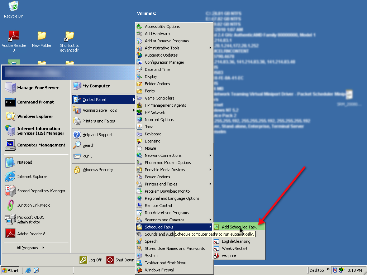Open the WeeklyRestart scheduled task
This screenshot has width=367, height=275.
(x=234, y=249)
